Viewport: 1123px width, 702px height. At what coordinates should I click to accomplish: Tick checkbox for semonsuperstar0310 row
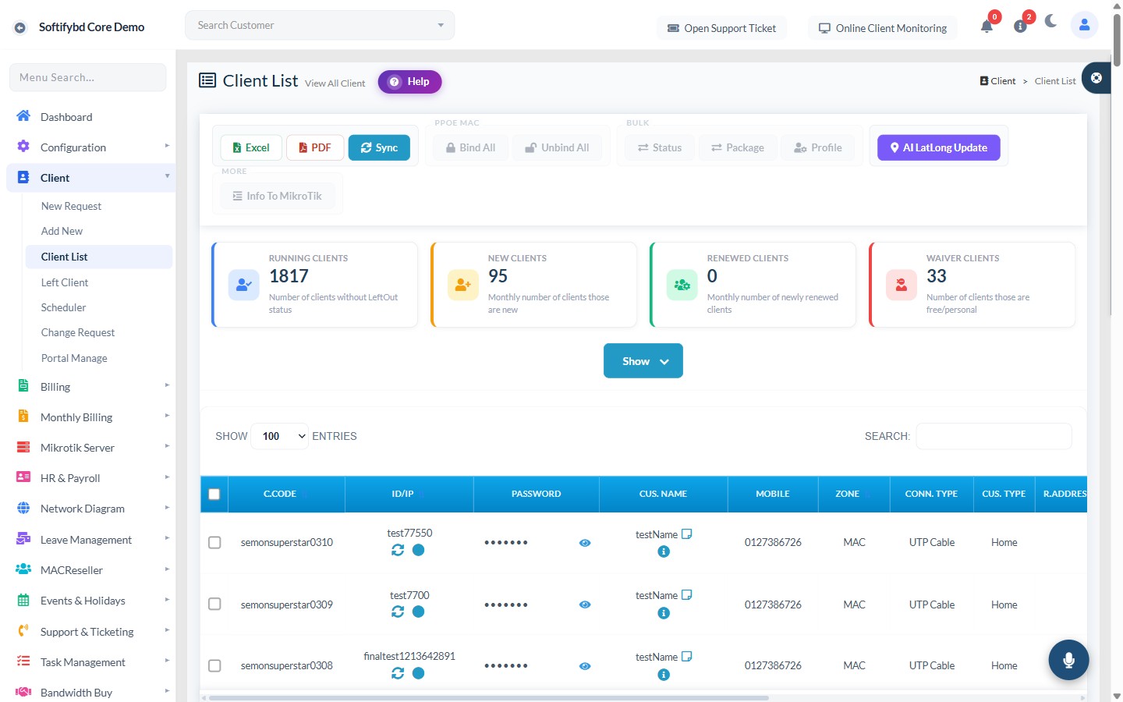tap(214, 542)
